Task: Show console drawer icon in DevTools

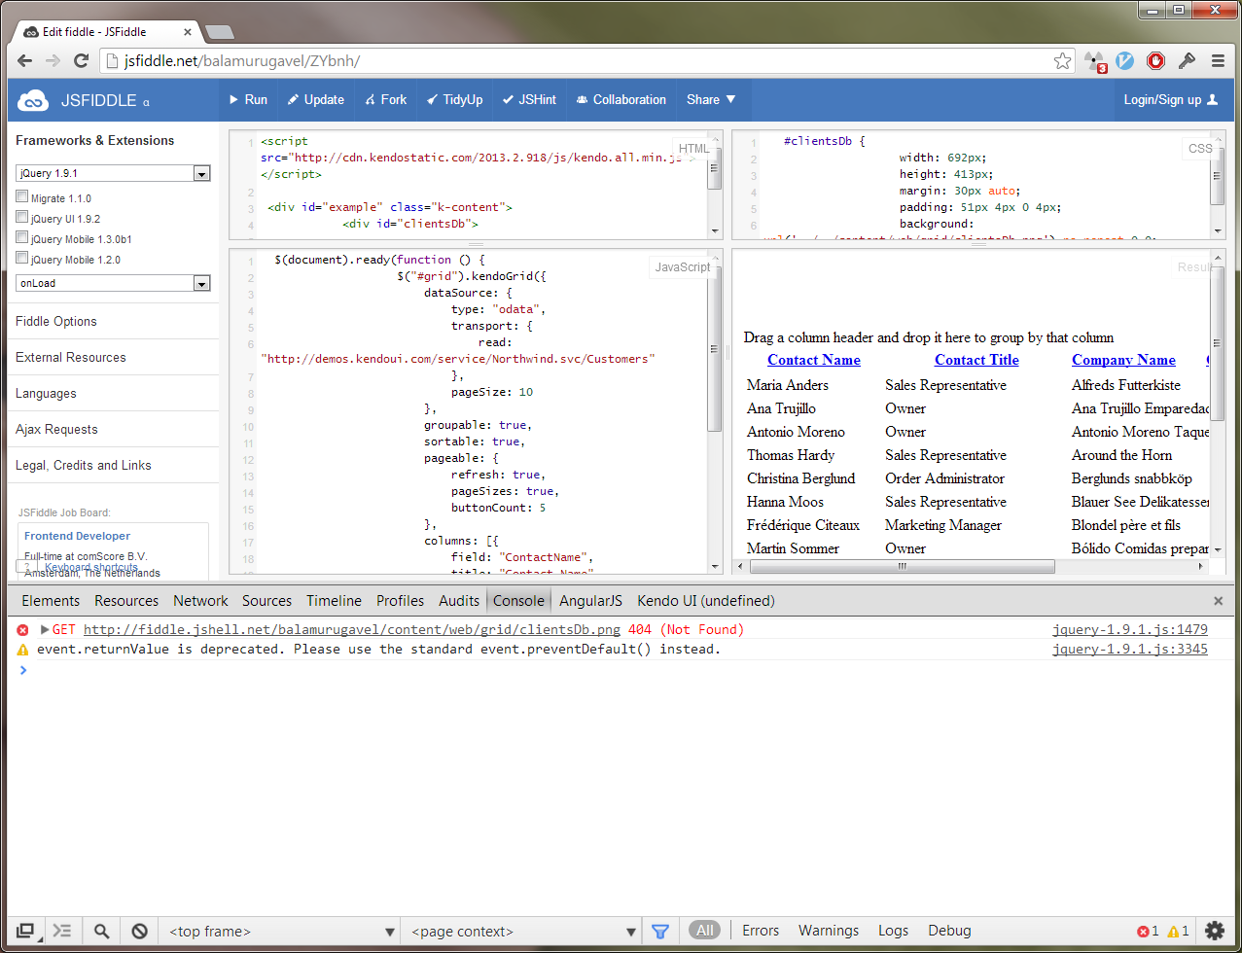Action: pos(62,931)
